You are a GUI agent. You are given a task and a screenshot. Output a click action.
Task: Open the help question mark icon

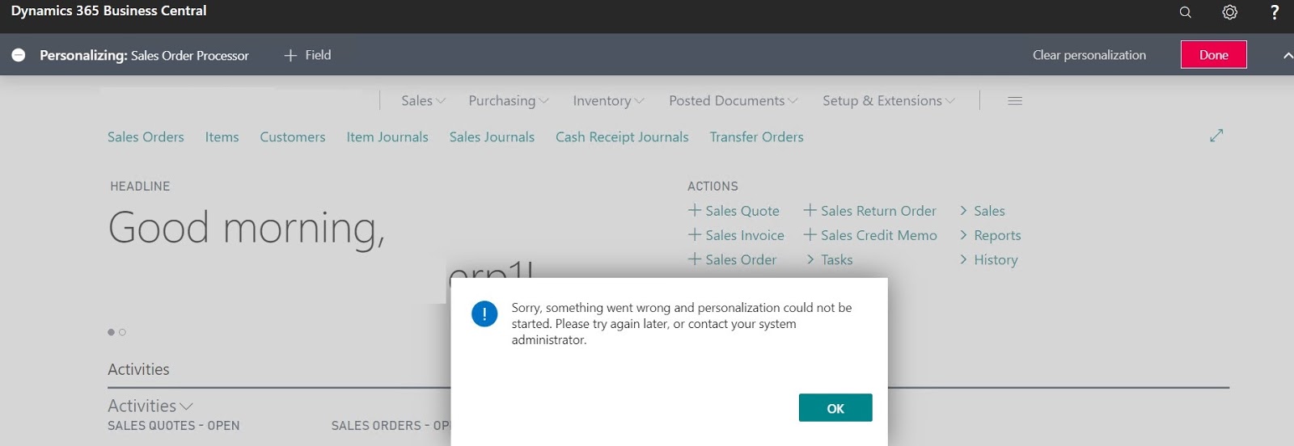click(1275, 12)
